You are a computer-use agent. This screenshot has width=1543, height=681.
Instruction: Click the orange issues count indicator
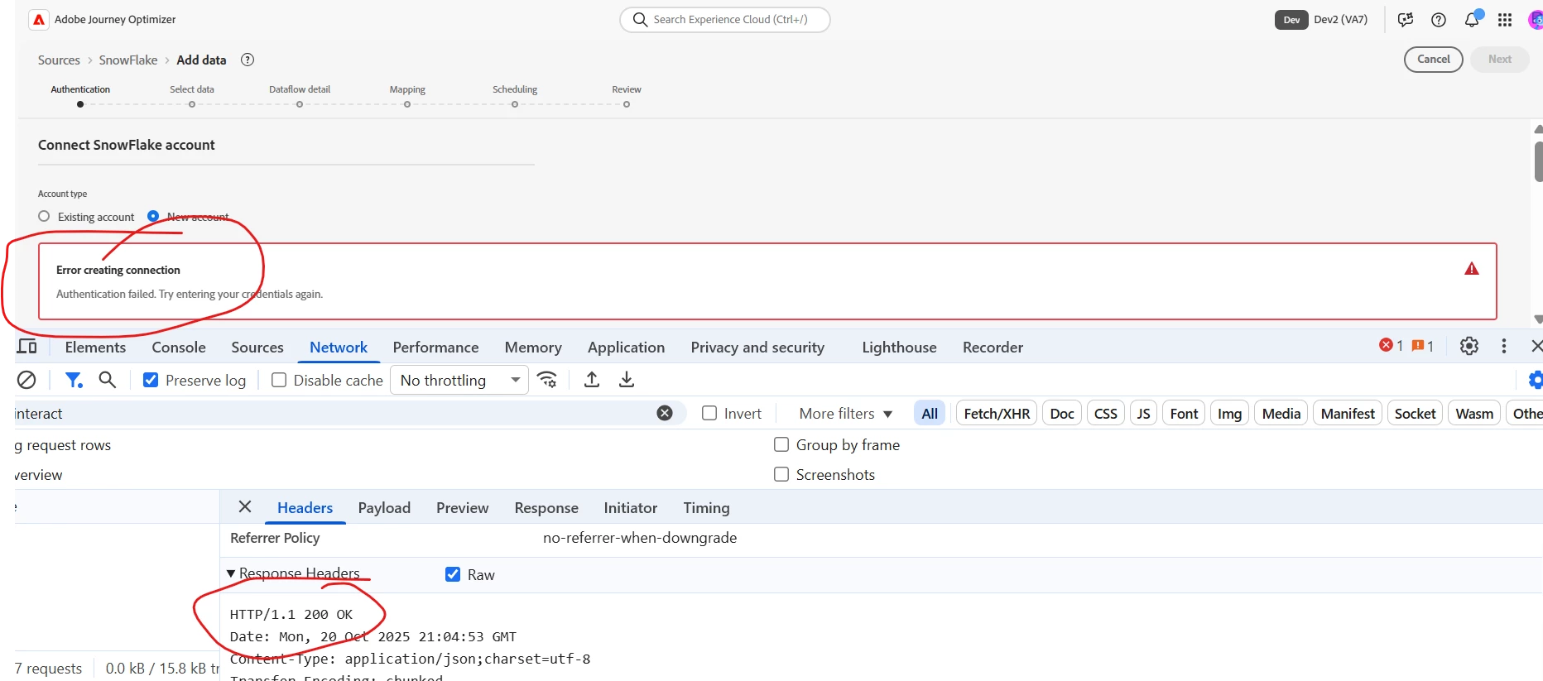1423,346
